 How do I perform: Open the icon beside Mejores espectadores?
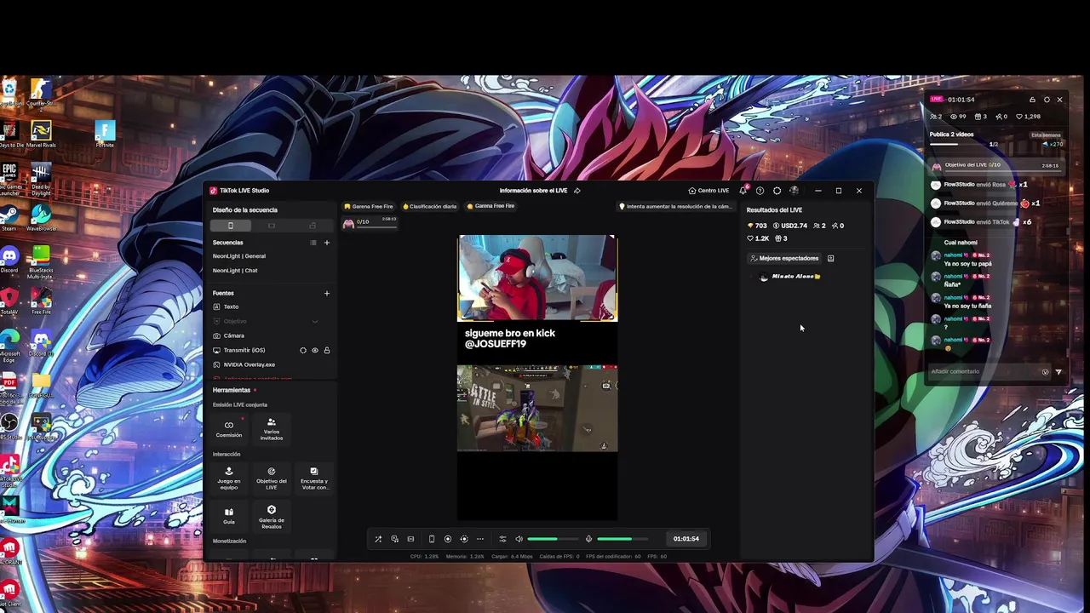830,258
